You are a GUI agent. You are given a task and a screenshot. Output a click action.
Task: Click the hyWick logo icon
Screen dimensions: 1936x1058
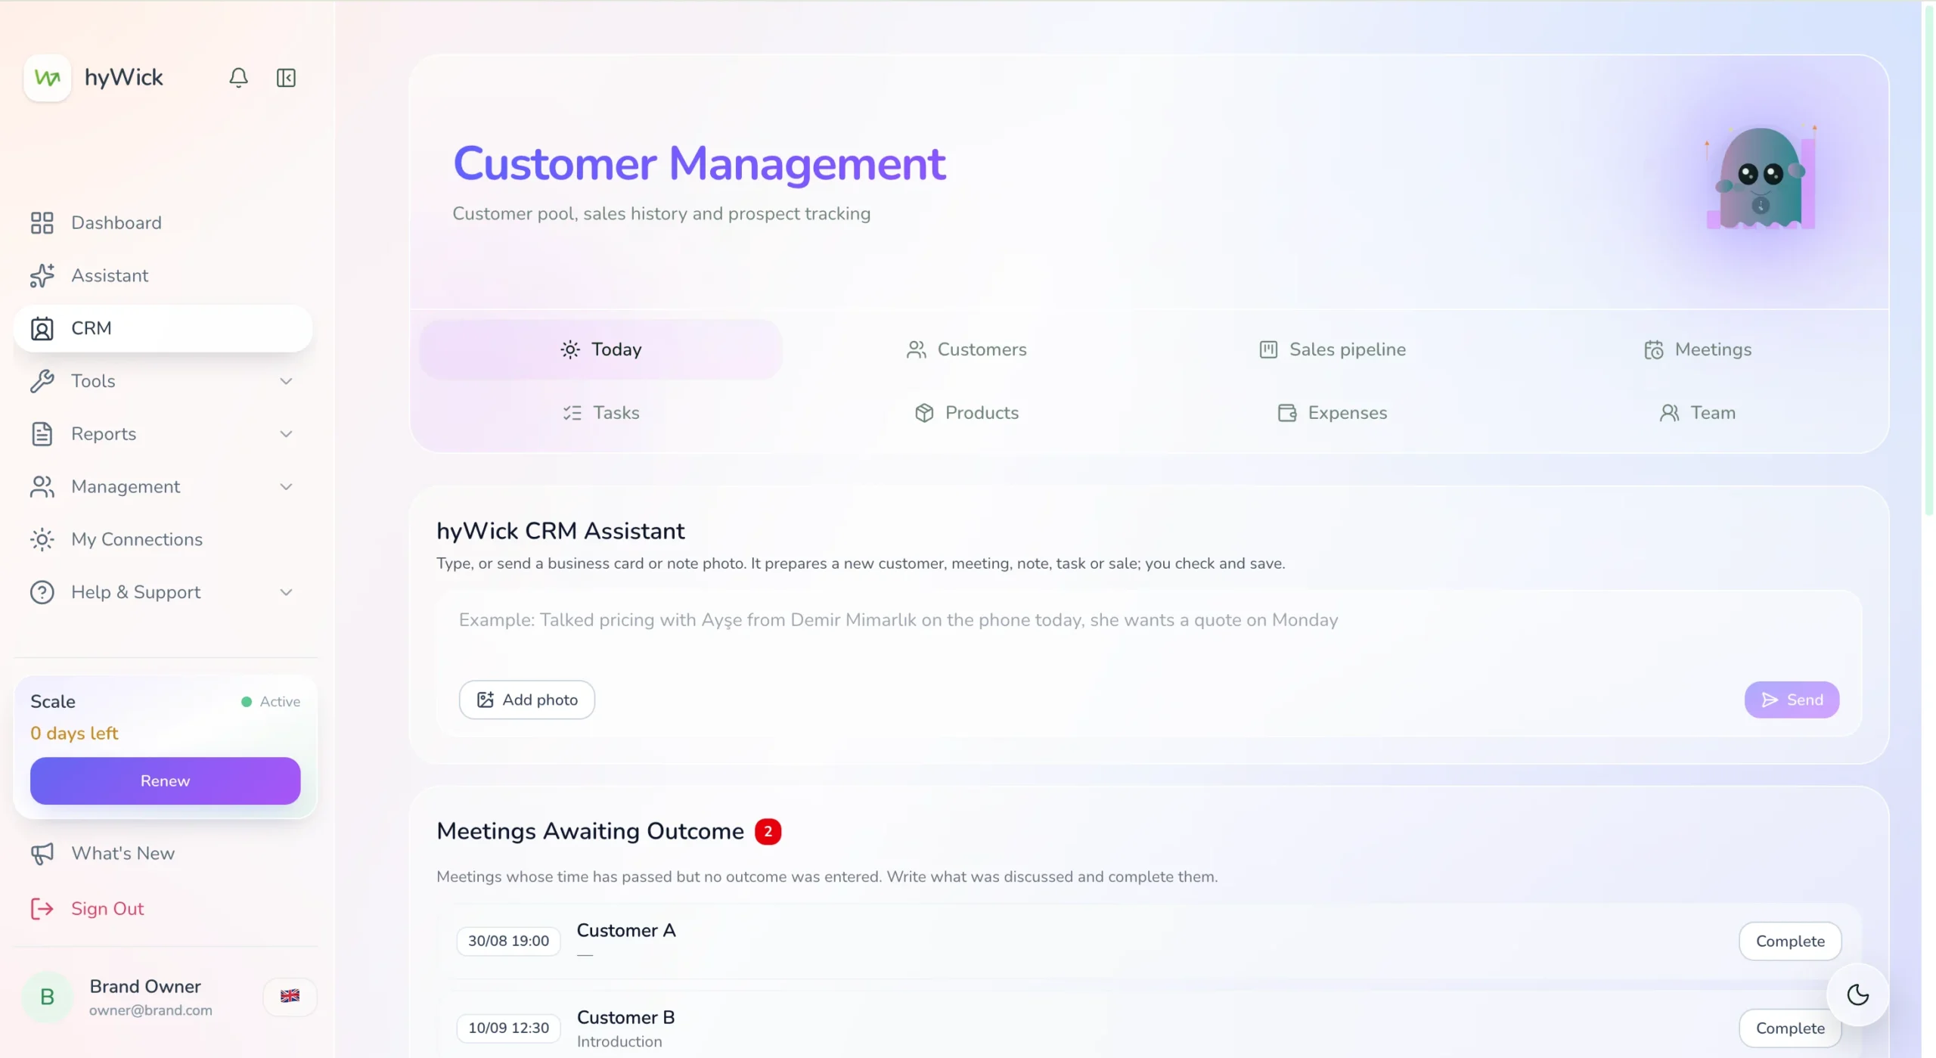click(47, 77)
